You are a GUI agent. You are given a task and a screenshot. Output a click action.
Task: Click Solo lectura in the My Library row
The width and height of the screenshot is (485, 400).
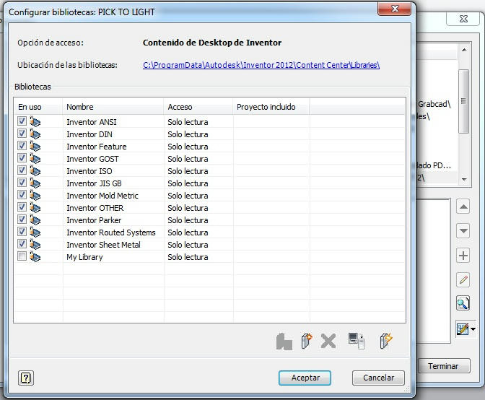[x=188, y=257]
